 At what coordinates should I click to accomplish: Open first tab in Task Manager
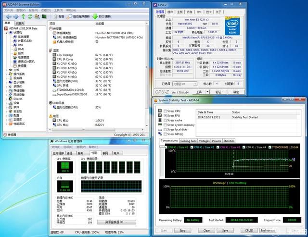pos(58,153)
